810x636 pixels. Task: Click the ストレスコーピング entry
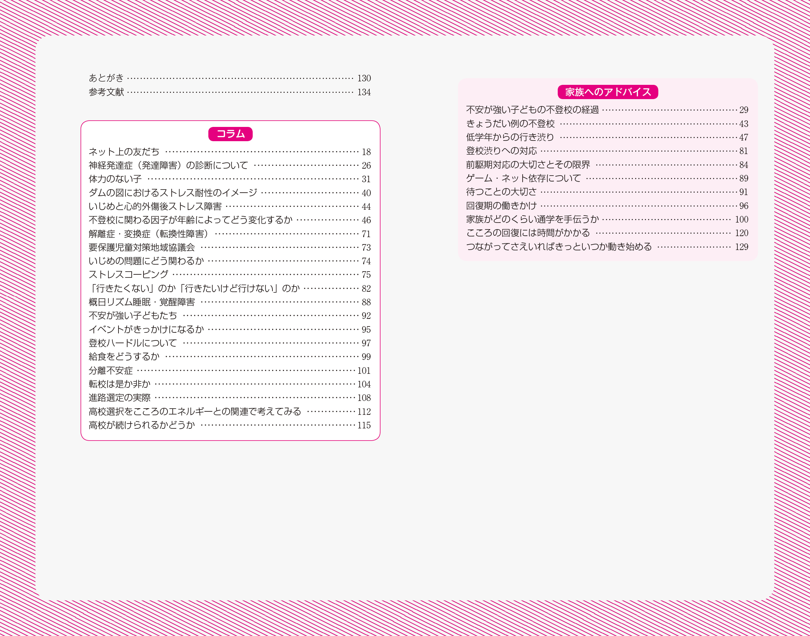coord(230,274)
